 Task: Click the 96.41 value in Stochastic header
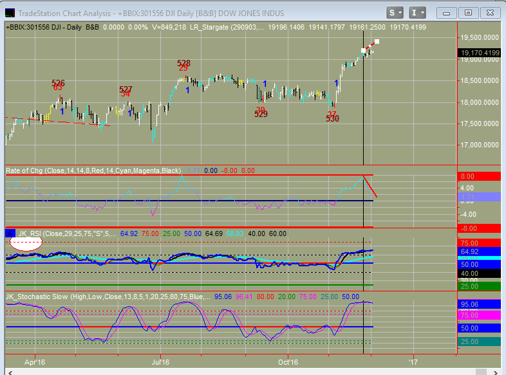tap(244, 297)
